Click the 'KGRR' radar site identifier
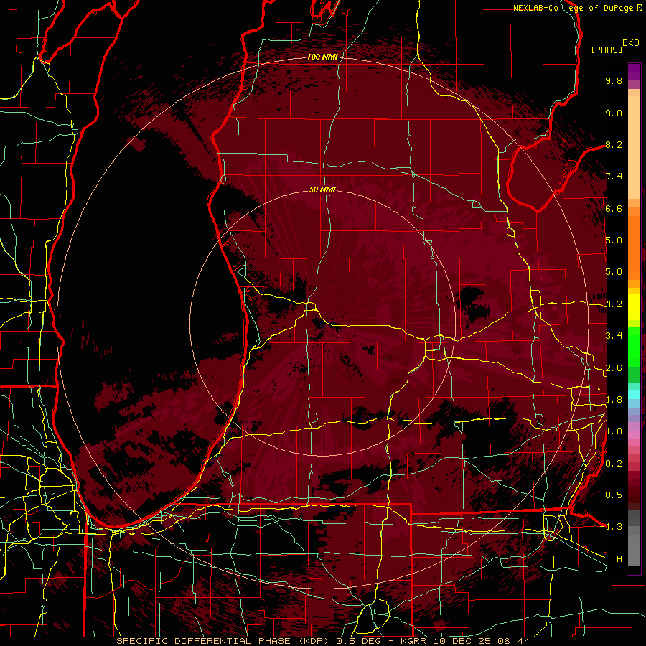The height and width of the screenshot is (646, 646). pos(415,641)
